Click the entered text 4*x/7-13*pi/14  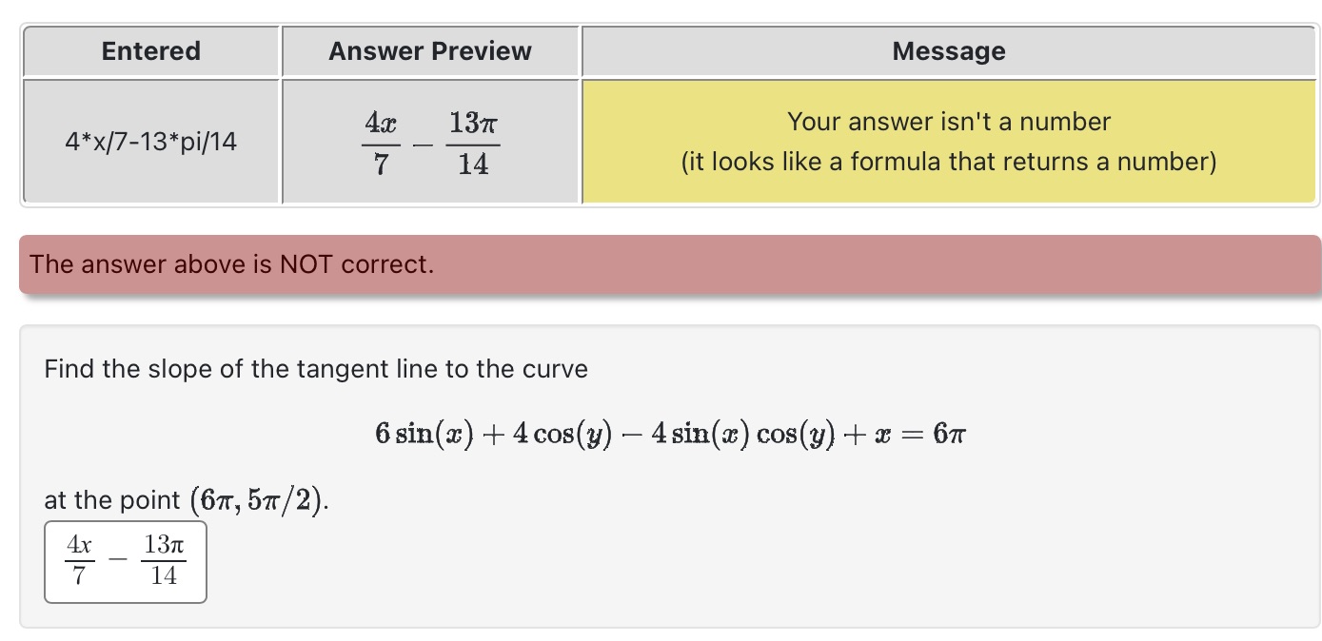coord(149,141)
